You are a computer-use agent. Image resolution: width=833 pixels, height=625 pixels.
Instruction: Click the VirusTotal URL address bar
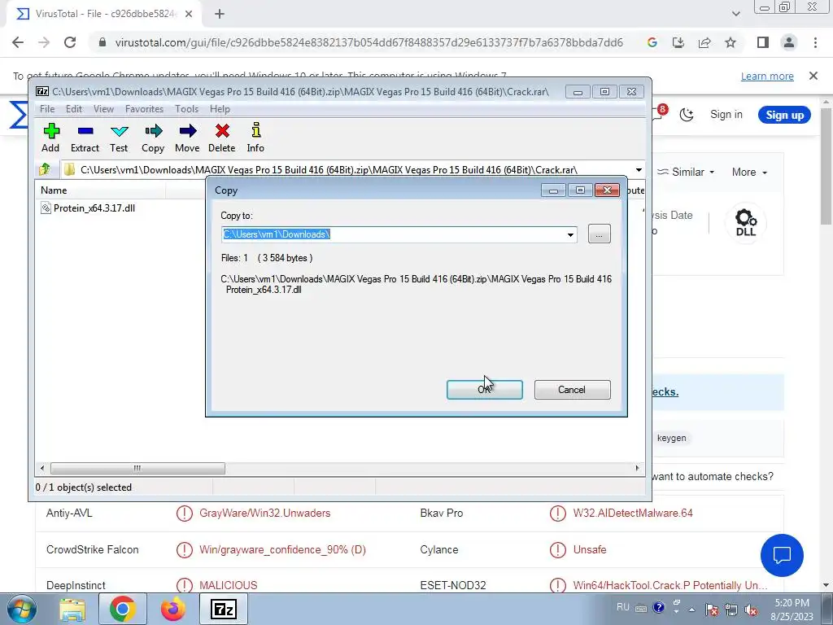[369, 42]
